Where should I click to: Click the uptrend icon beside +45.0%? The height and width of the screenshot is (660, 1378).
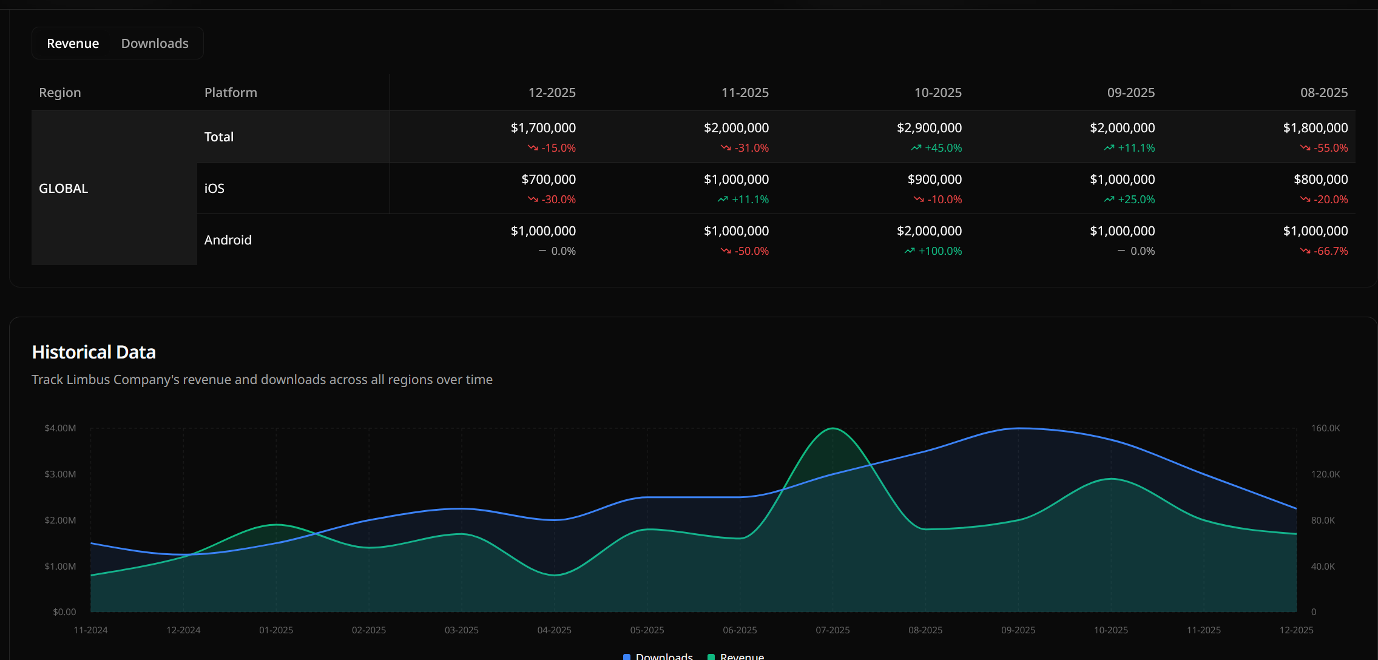pos(916,148)
